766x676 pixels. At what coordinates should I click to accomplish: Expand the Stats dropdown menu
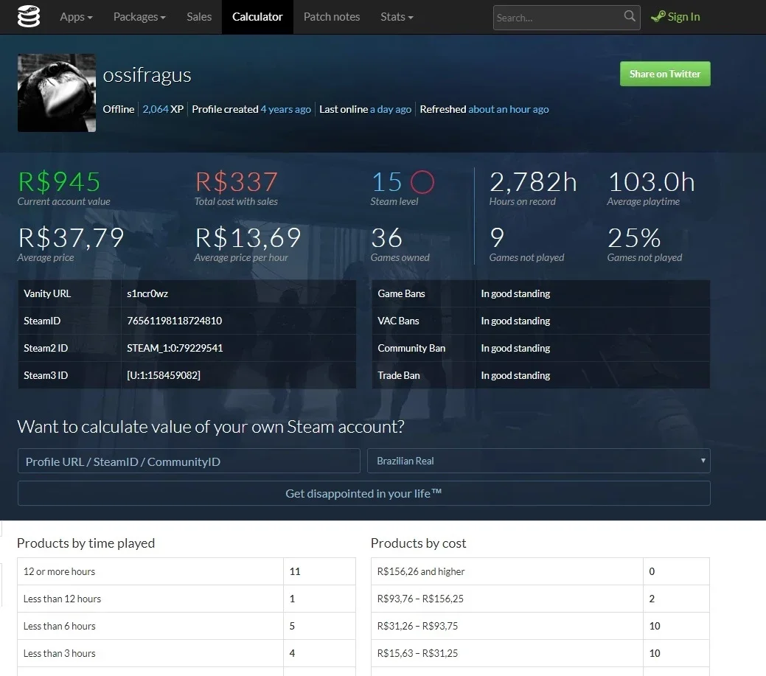pyautogui.click(x=397, y=17)
